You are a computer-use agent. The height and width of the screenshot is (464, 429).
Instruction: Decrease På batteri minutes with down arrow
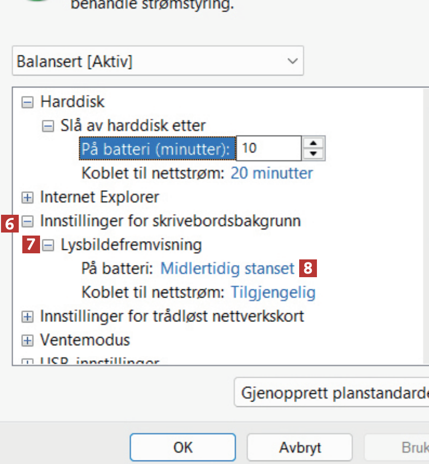tap(313, 153)
